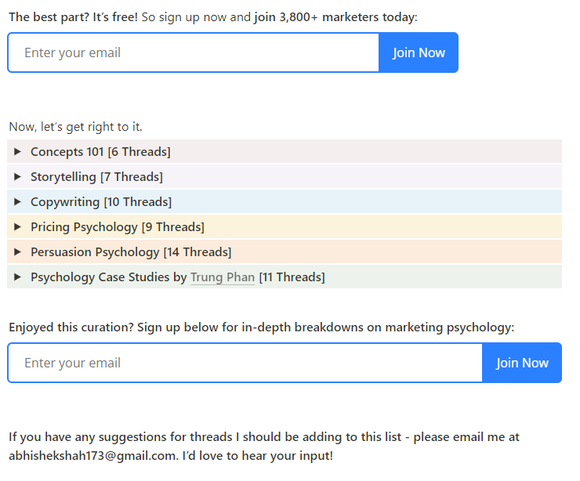Click the abhishekshah173@gmail.com email address
This screenshot has width=580, height=481.
coord(92,456)
